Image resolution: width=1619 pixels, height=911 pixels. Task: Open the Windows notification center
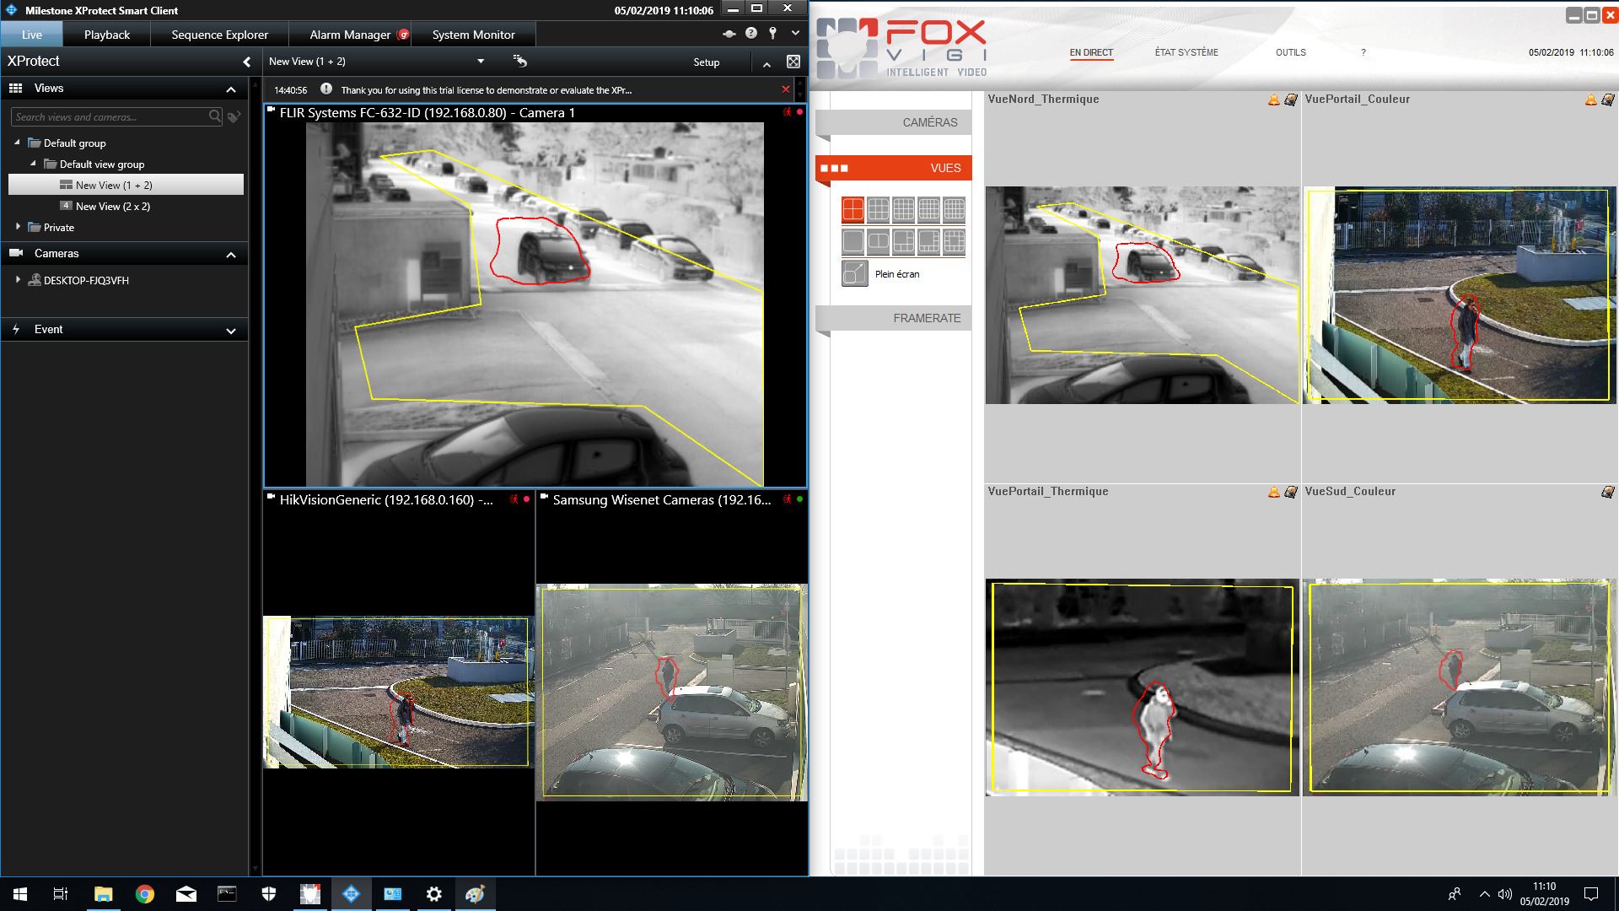(1591, 894)
